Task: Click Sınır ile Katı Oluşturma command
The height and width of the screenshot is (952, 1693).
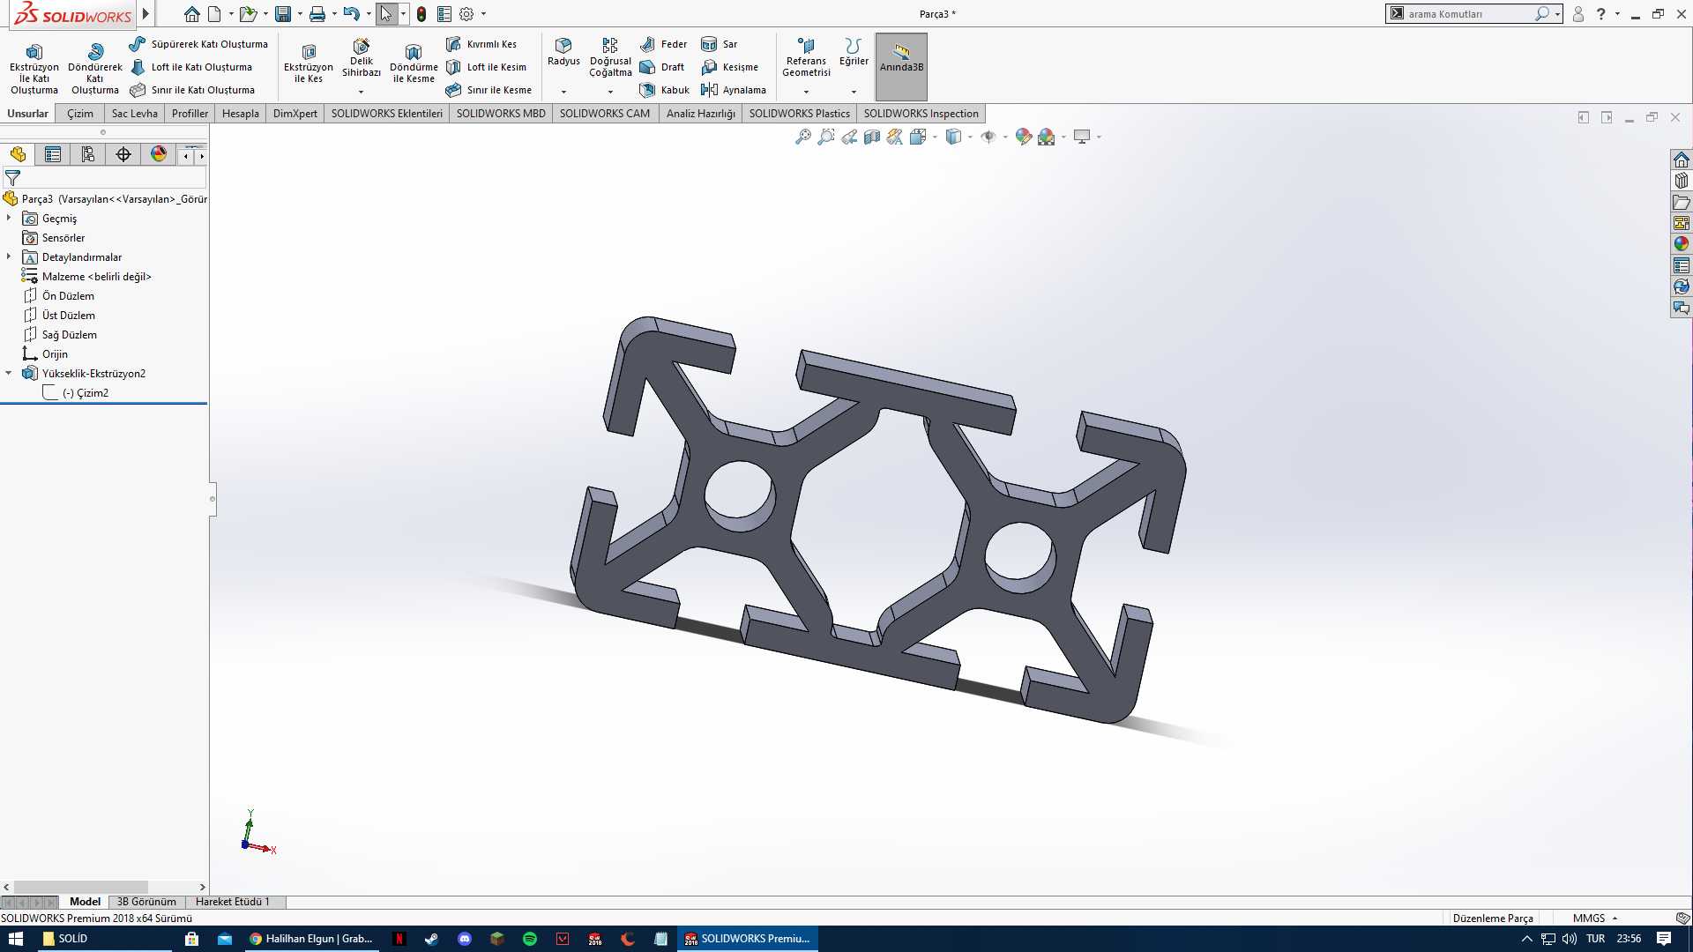Action: tap(192, 90)
